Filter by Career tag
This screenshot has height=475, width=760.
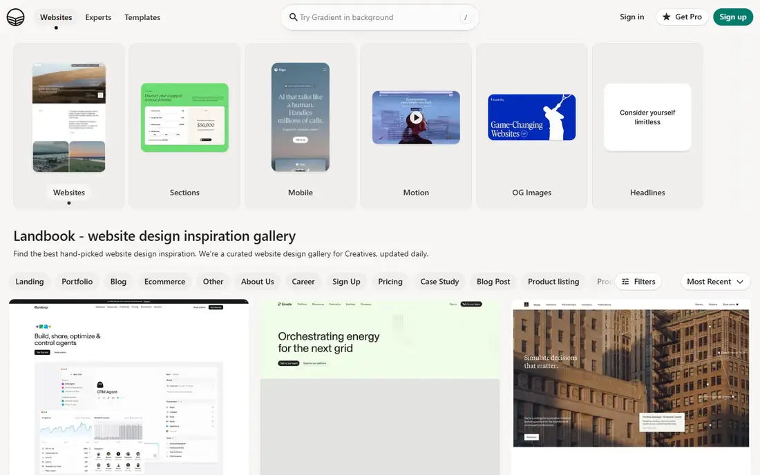[303, 281]
